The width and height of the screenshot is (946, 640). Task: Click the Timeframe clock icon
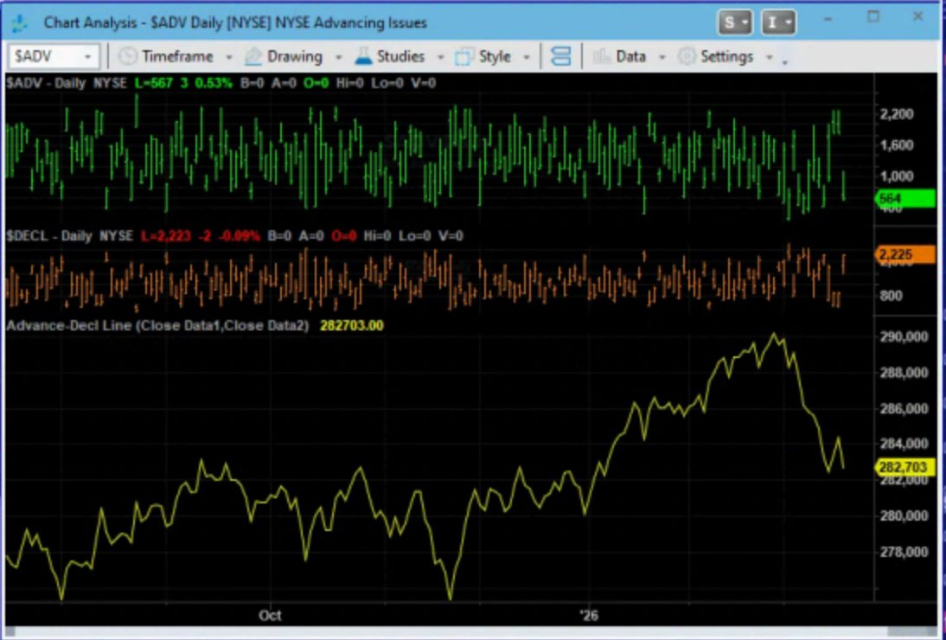127,57
